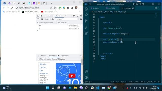Open Chrome profile avatar
Viewport: 162px width, 91px height.
[x=76, y=8]
